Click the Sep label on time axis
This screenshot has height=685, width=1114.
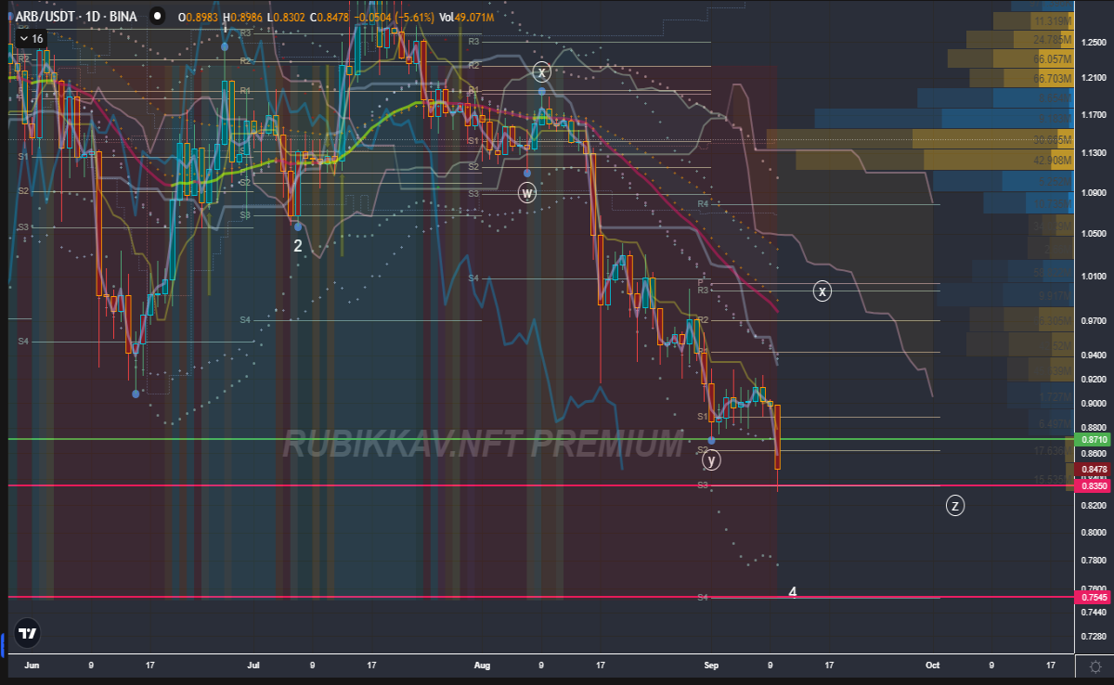click(712, 666)
